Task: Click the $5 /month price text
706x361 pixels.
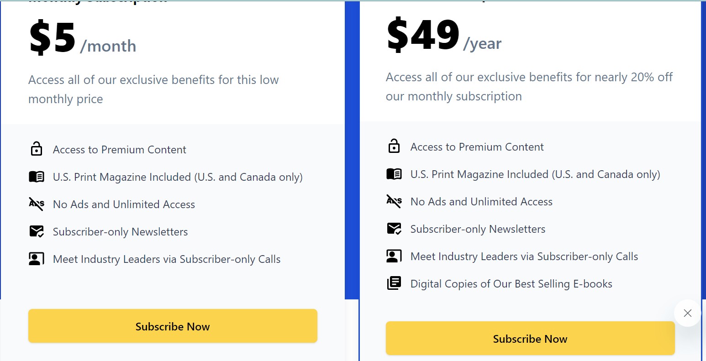Action: (x=83, y=39)
